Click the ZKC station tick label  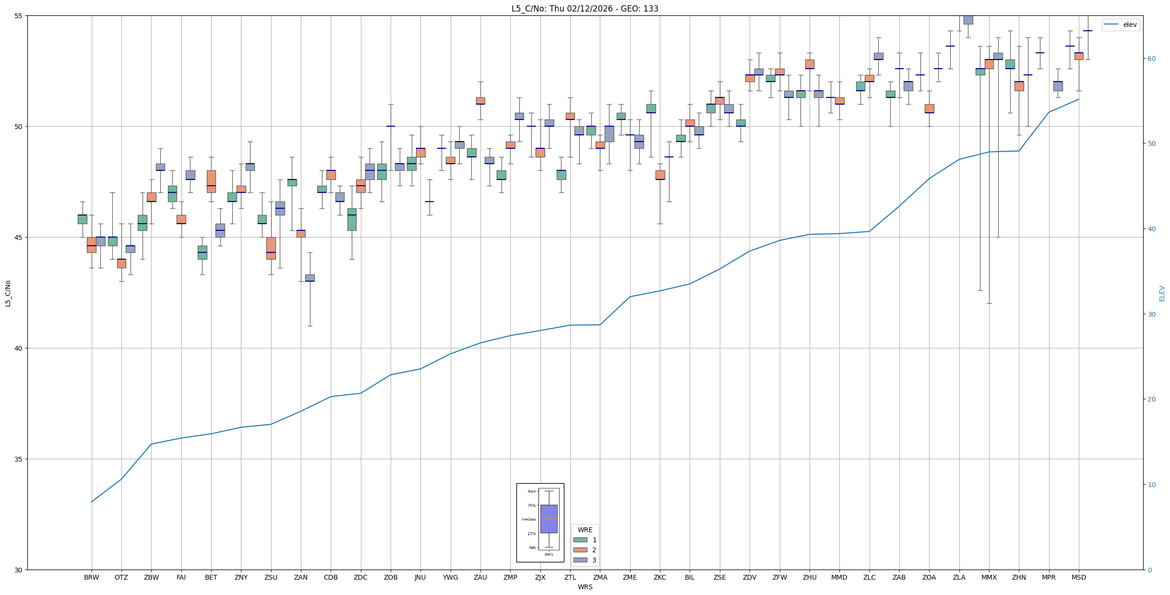tap(659, 577)
